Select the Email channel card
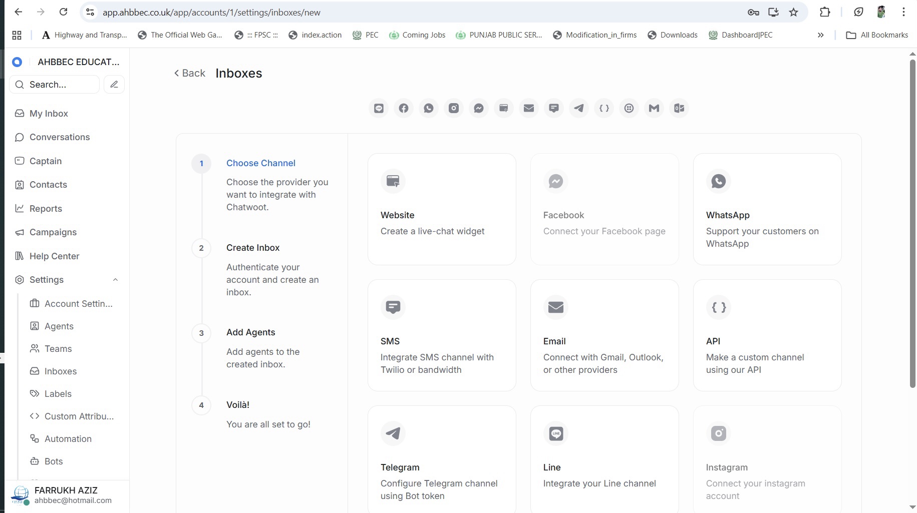 pos(604,335)
